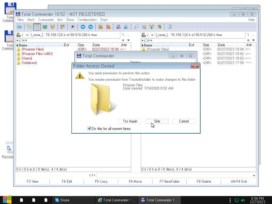Click the F3 View button
272x204 pixels.
click(33, 181)
